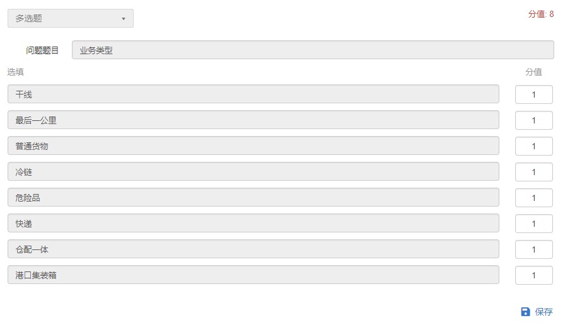Image resolution: width=570 pixels, height=325 pixels.
Task: Click the 普通货物 option field
Action: (x=253, y=146)
